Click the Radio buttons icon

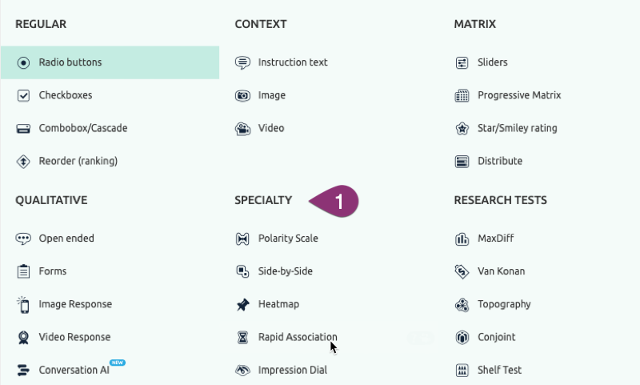(x=23, y=62)
